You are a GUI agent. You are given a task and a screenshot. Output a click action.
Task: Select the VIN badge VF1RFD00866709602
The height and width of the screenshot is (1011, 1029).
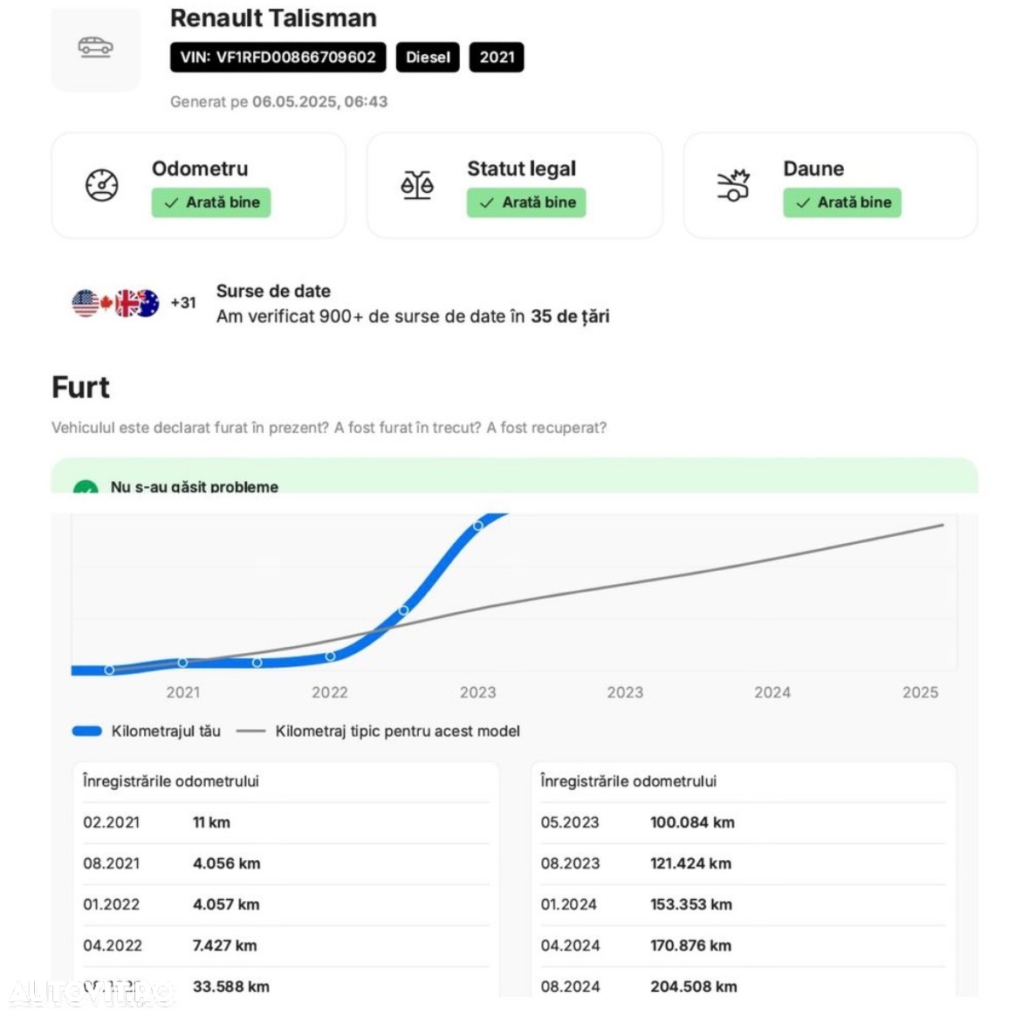tap(278, 57)
